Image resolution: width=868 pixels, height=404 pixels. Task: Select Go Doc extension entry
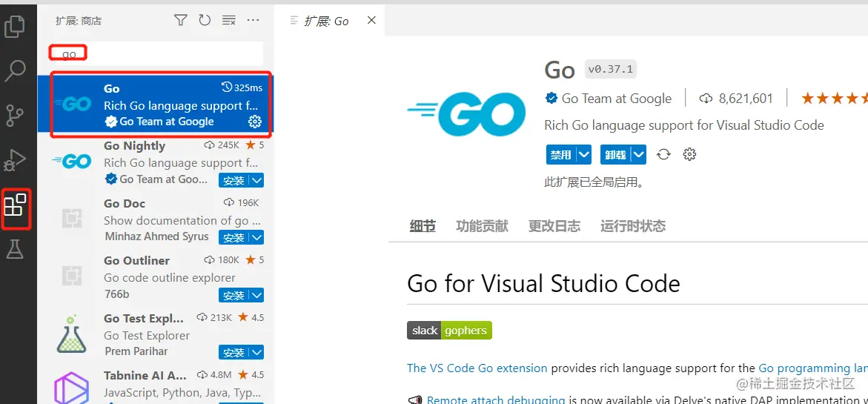click(156, 219)
